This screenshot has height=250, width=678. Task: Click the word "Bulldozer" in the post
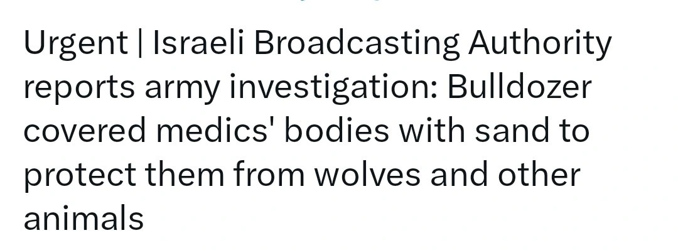(x=519, y=87)
